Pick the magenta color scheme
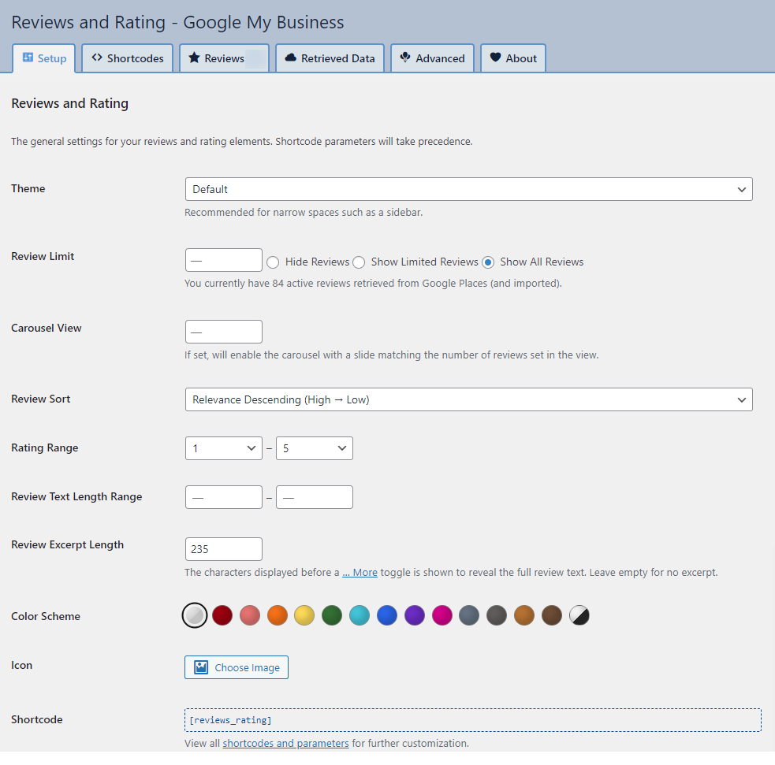The width and height of the screenshot is (775, 765). pyautogui.click(x=442, y=615)
